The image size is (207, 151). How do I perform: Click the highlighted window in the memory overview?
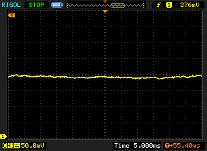click(x=117, y=5)
